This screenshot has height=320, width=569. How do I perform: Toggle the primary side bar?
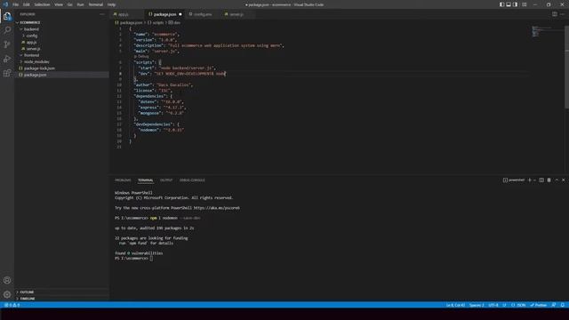501,4
